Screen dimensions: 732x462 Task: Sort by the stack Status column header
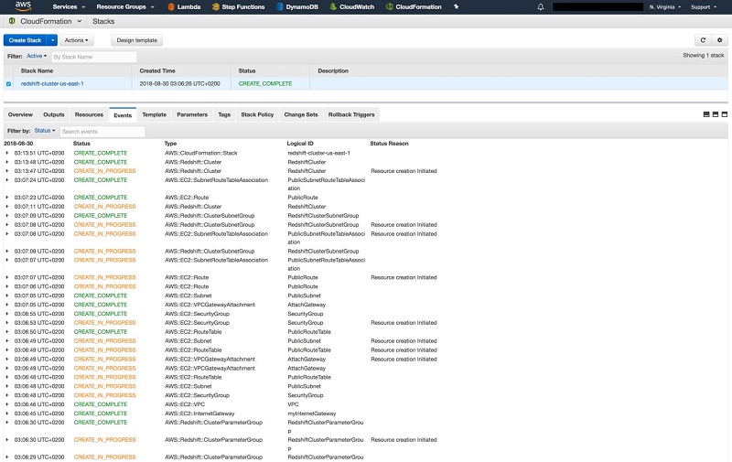pos(247,71)
